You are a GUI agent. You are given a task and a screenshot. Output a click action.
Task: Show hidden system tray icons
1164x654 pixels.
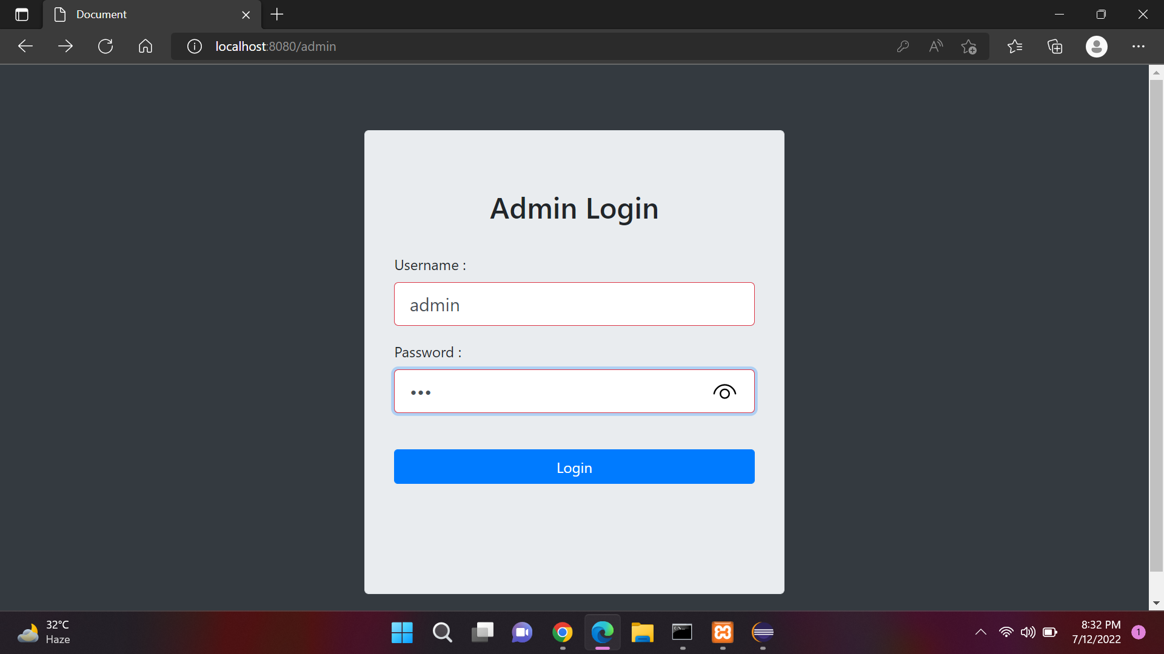[980, 632]
